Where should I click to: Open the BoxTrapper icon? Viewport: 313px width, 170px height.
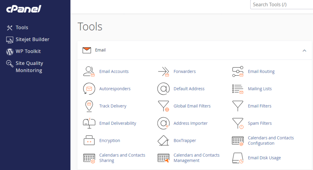coord(163,141)
